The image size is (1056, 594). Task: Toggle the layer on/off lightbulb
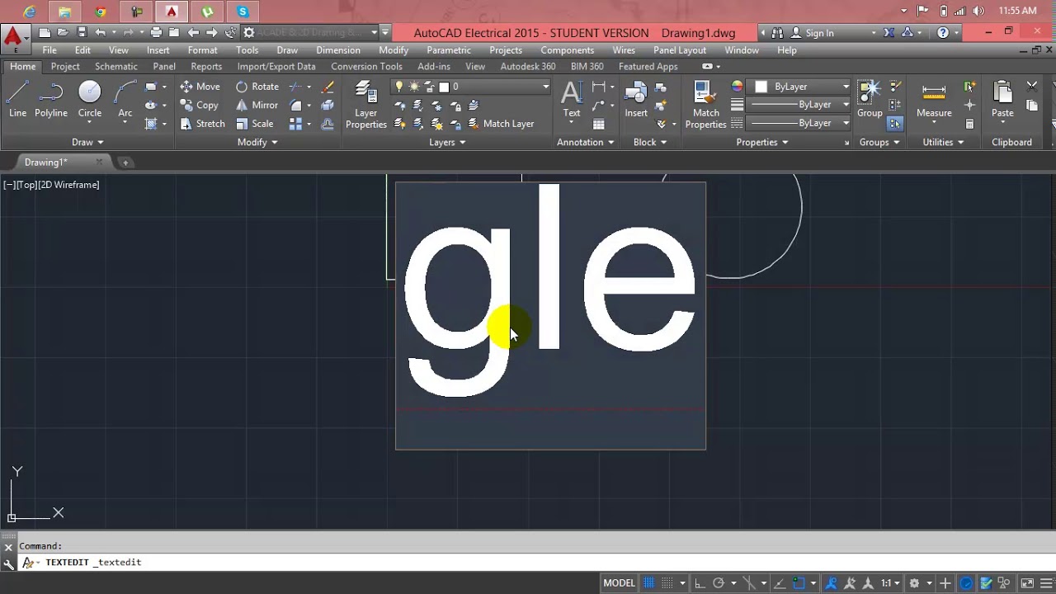400,87
